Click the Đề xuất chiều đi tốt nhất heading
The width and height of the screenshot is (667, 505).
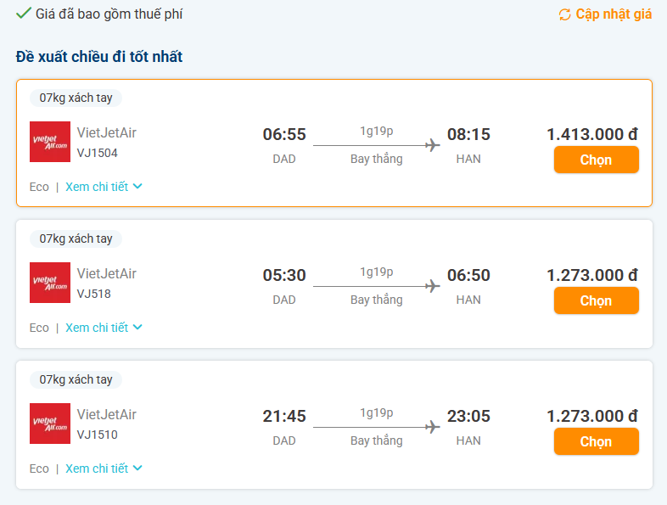99,57
